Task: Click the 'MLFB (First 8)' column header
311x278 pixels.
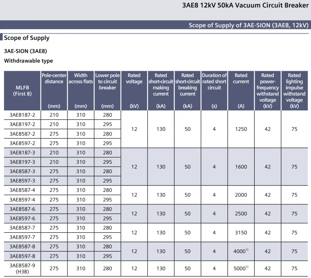Action: (x=22, y=91)
